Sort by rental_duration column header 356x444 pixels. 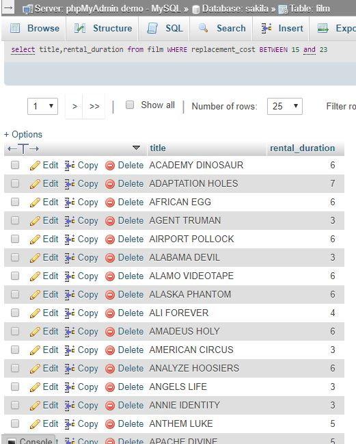point(302,148)
